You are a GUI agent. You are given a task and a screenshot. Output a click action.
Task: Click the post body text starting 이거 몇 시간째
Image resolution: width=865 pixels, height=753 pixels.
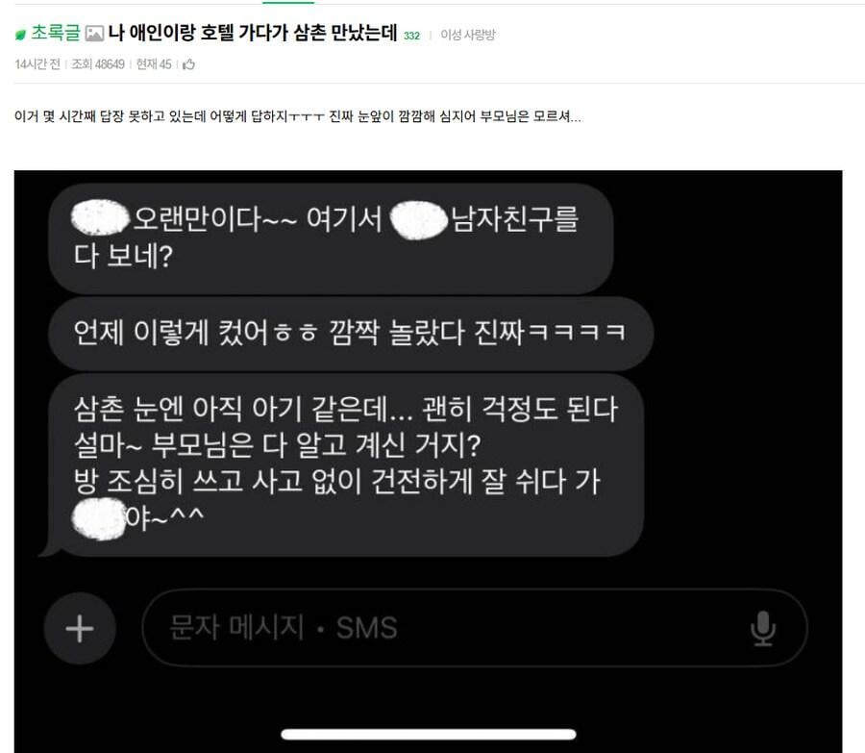click(298, 116)
